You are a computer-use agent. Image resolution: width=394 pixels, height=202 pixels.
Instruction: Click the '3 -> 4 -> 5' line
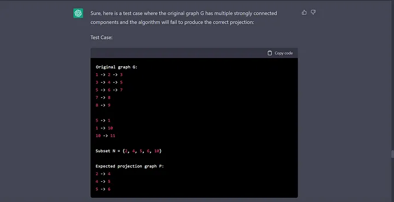click(x=109, y=83)
